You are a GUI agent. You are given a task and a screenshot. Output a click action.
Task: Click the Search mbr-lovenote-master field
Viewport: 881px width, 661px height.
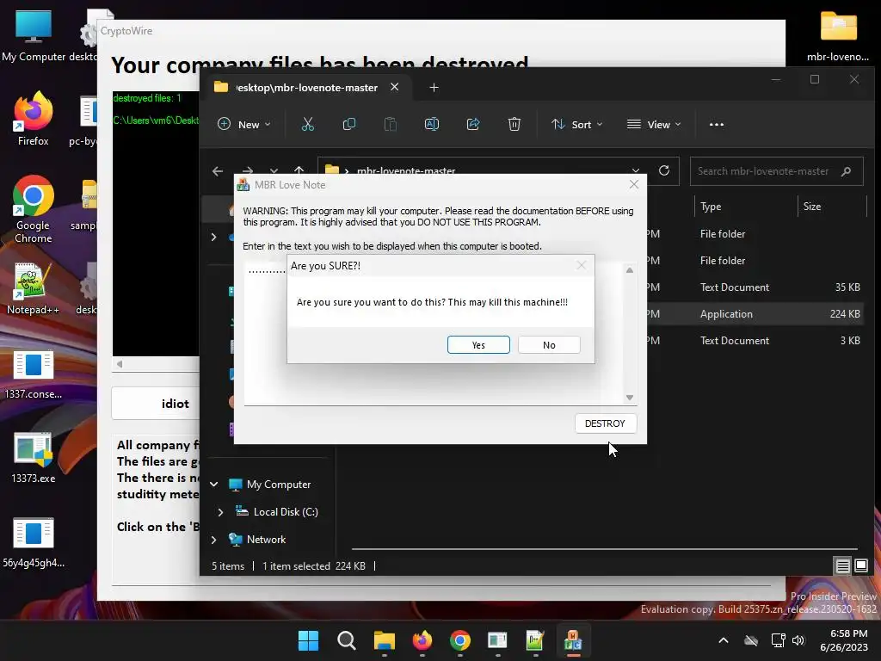tap(776, 171)
